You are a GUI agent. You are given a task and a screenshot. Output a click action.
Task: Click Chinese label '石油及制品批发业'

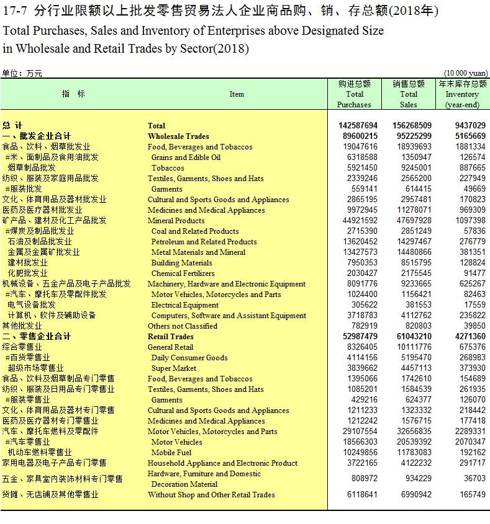coord(40,242)
